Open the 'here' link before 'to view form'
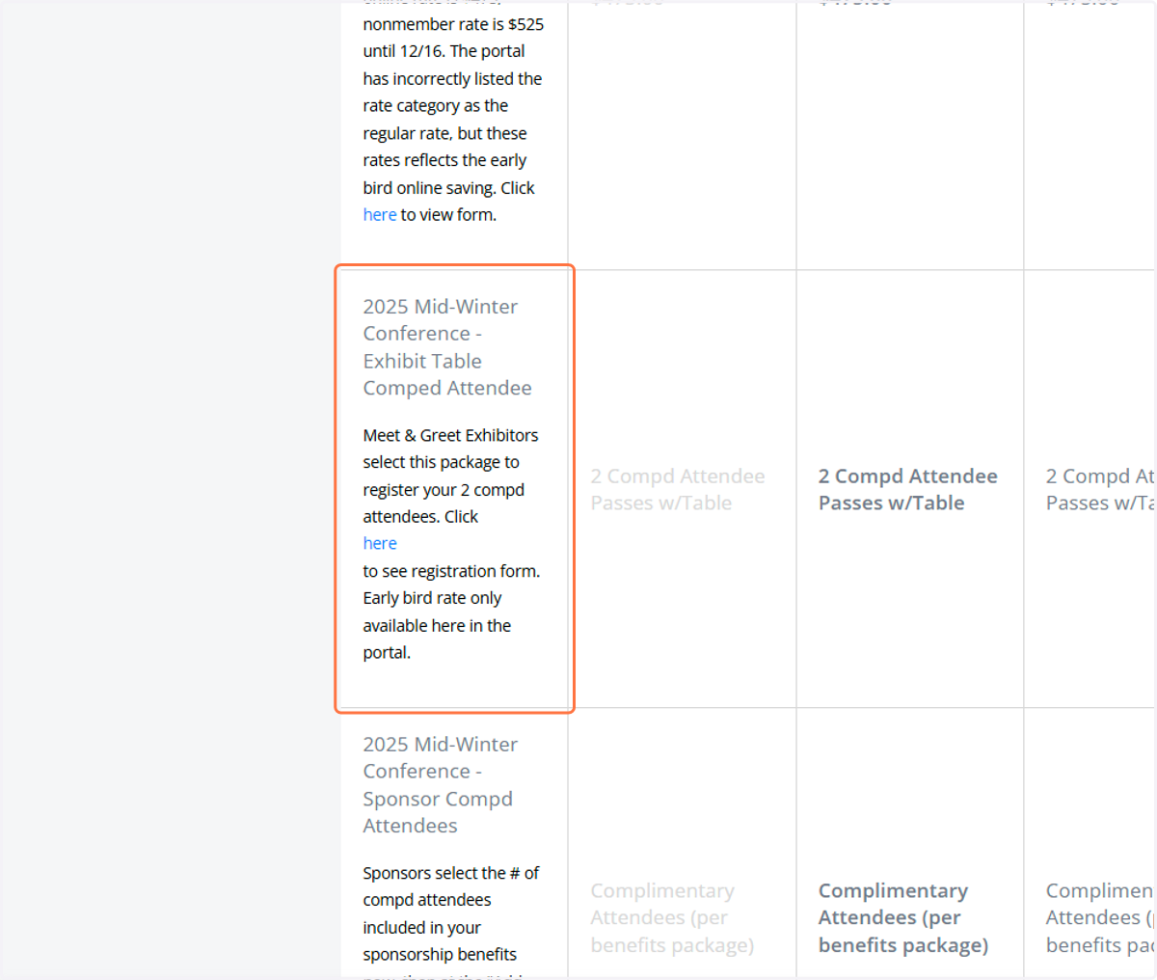Screen dimensions: 1157x980 (379, 215)
